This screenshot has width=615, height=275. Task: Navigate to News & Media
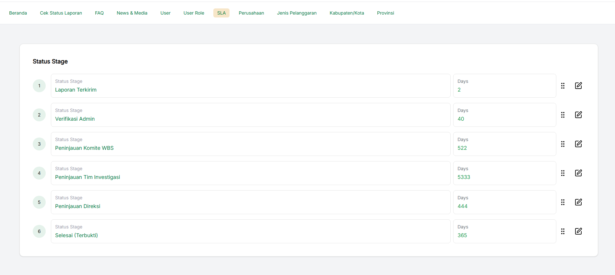click(132, 13)
